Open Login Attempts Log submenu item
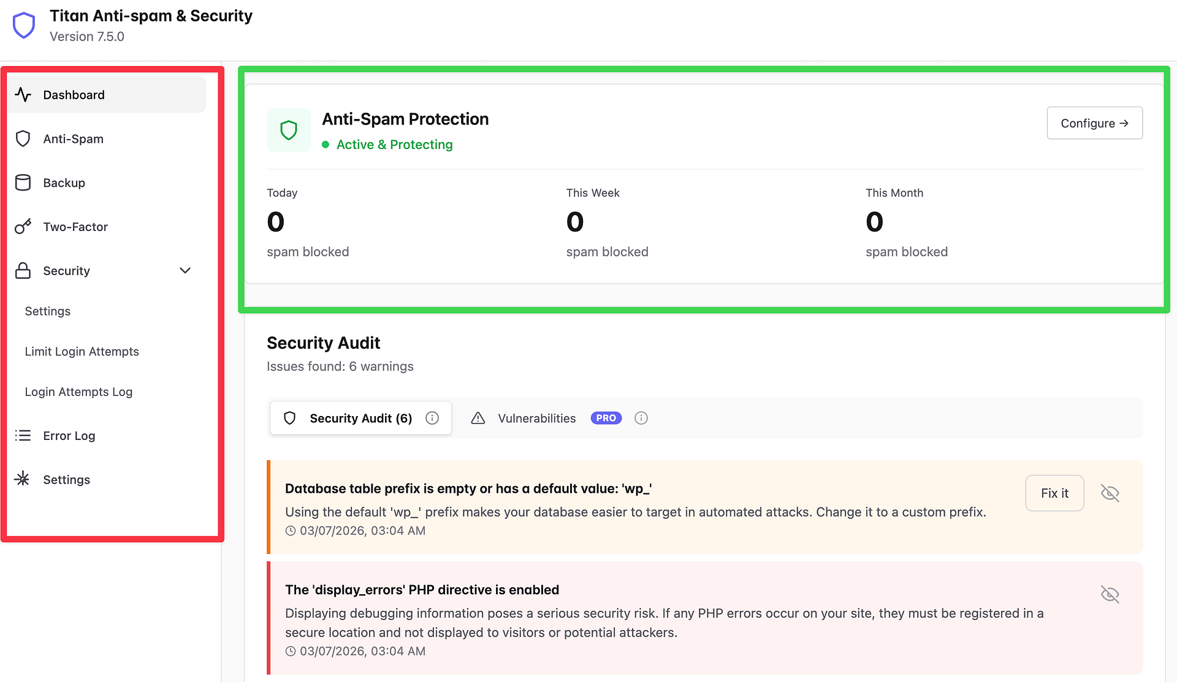The width and height of the screenshot is (1177, 682). click(x=78, y=392)
